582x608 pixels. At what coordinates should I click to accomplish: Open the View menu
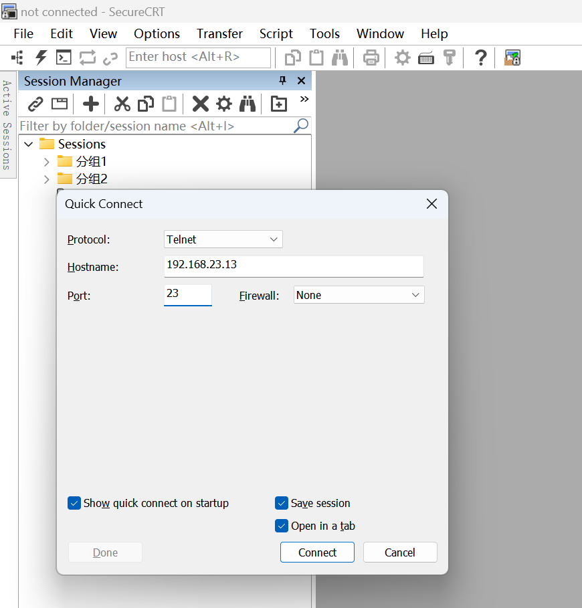coord(103,33)
